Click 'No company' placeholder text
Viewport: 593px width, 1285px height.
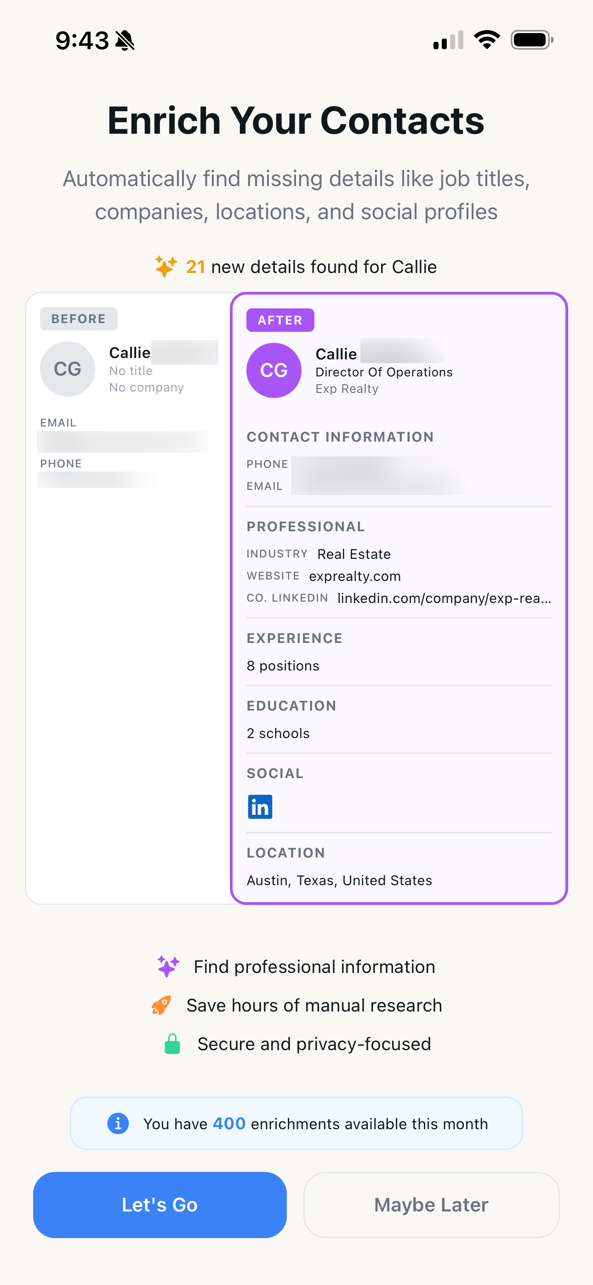147,387
